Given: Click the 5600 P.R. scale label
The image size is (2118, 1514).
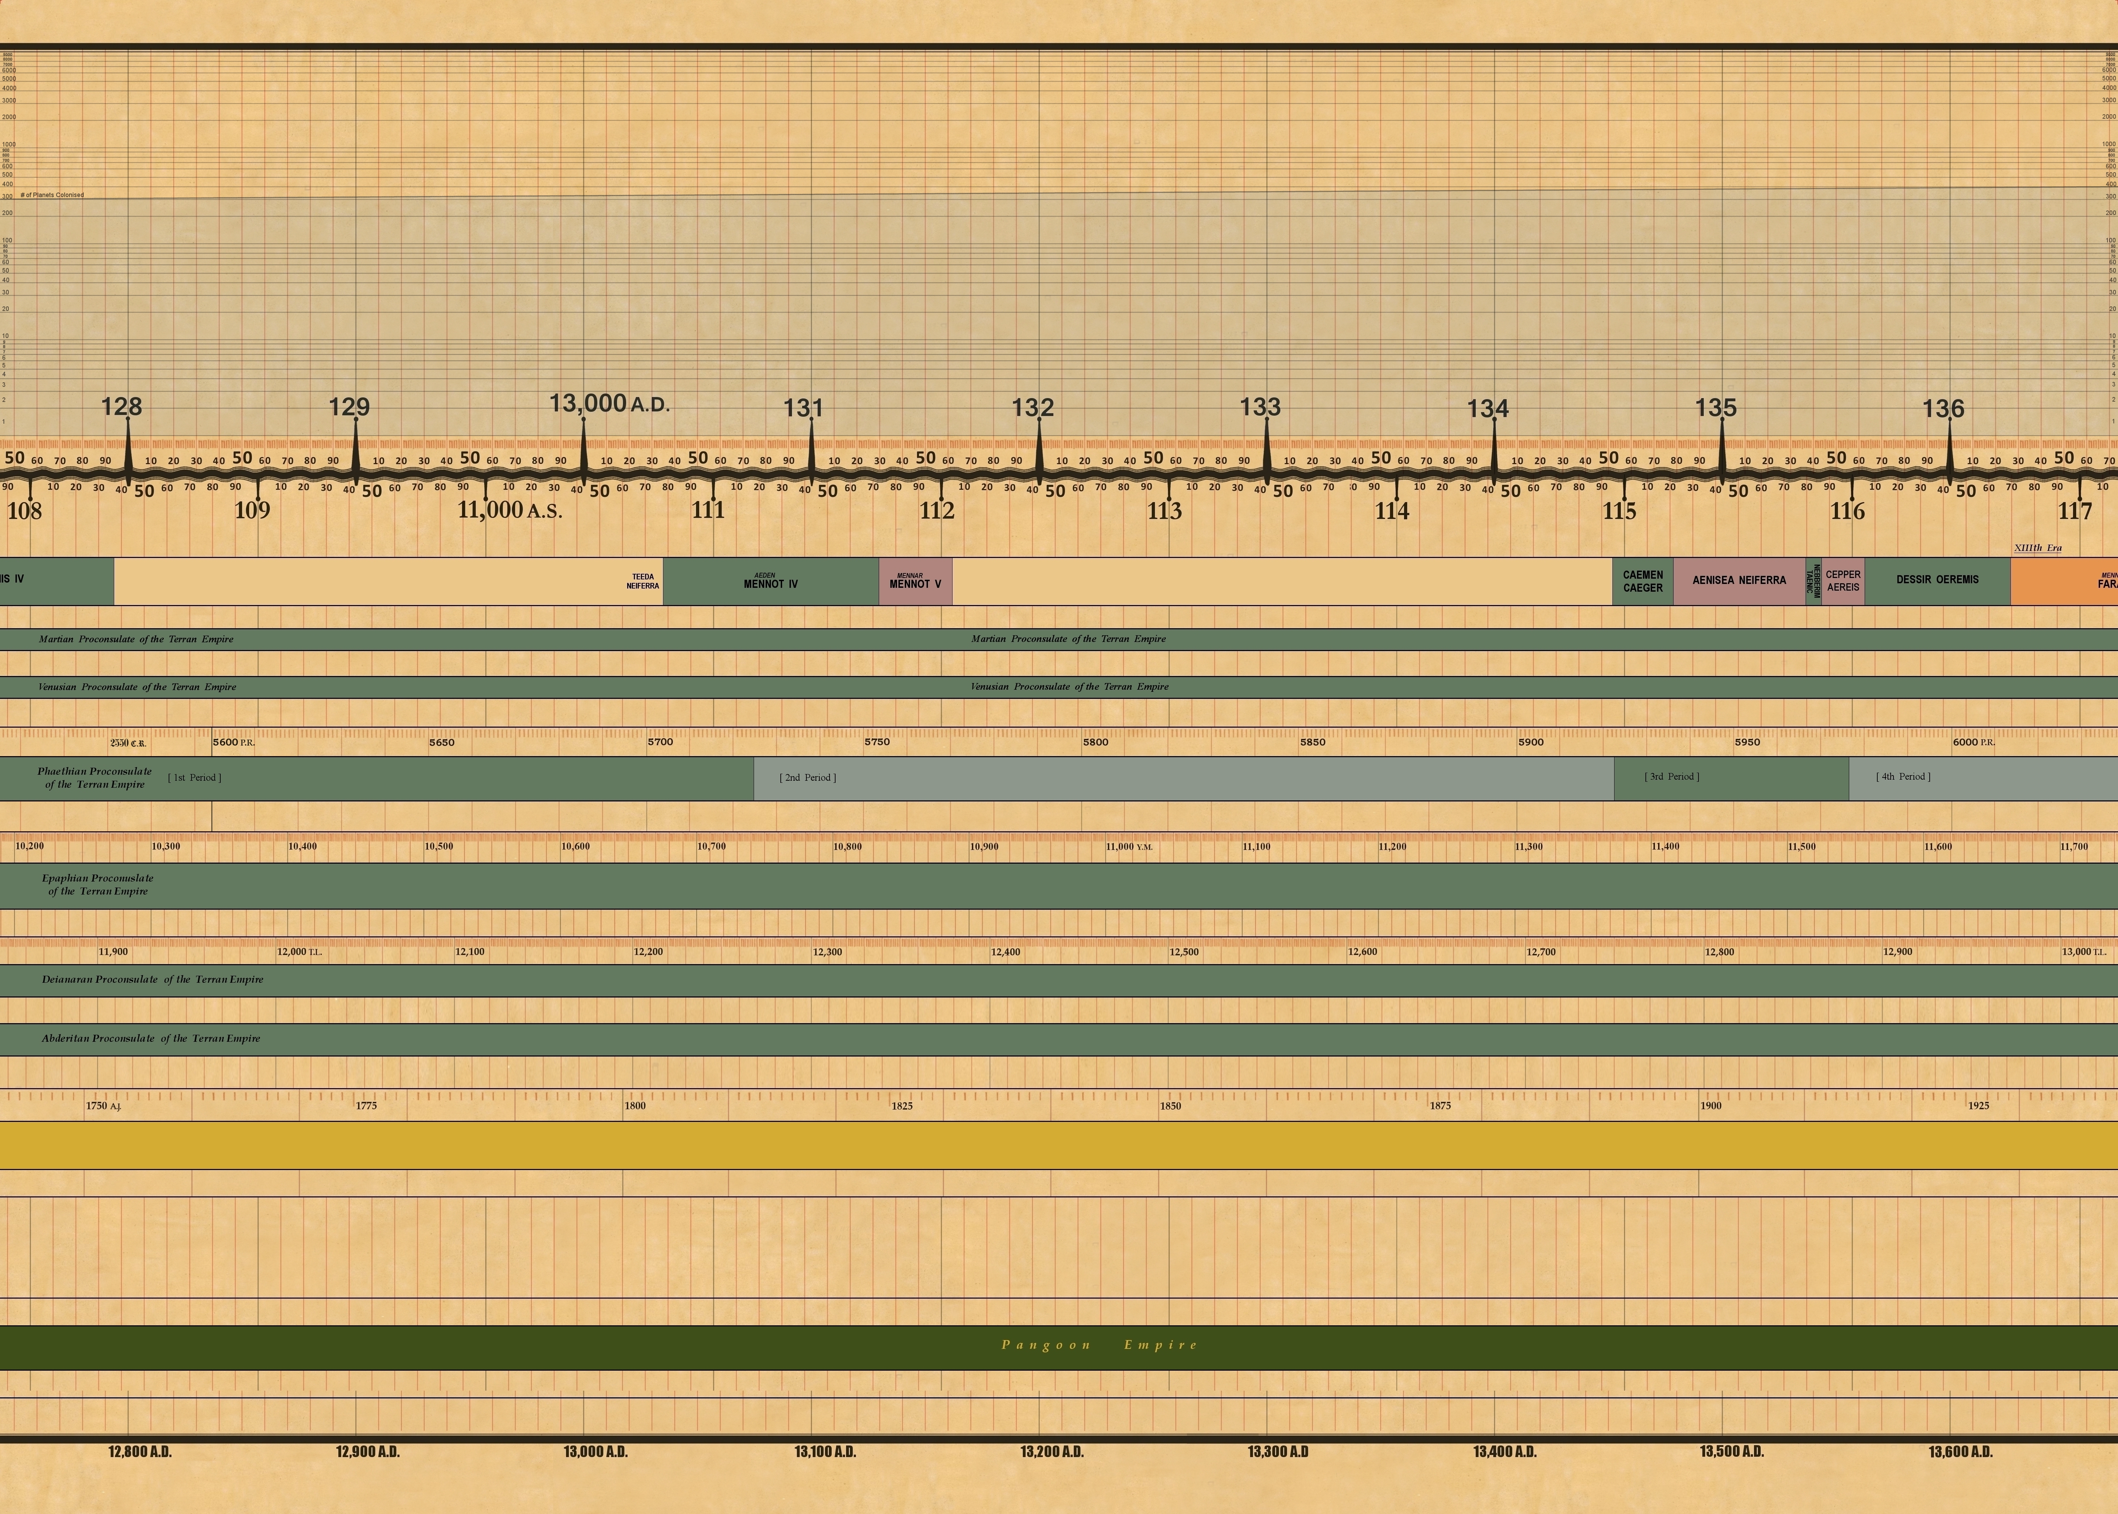Looking at the screenshot, I should coord(234,743).
